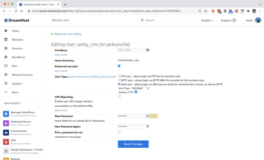This screenshot has height=160, width=264.
Task: Select Google Workspace product icon
Action: 6,151
